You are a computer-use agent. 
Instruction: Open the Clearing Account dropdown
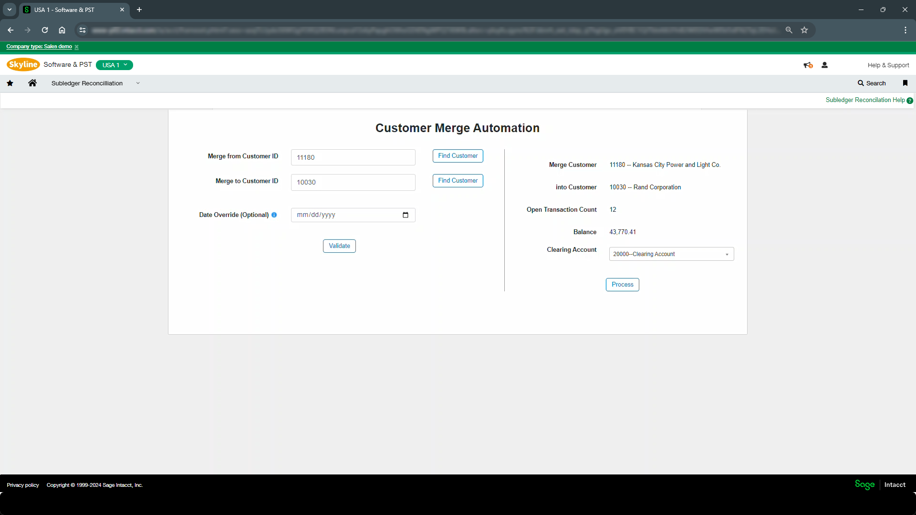pos(671,254)
